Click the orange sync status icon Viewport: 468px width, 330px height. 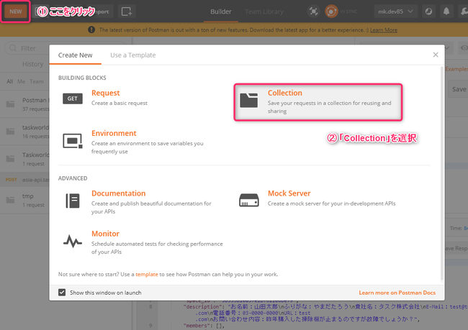click(331, 12)
